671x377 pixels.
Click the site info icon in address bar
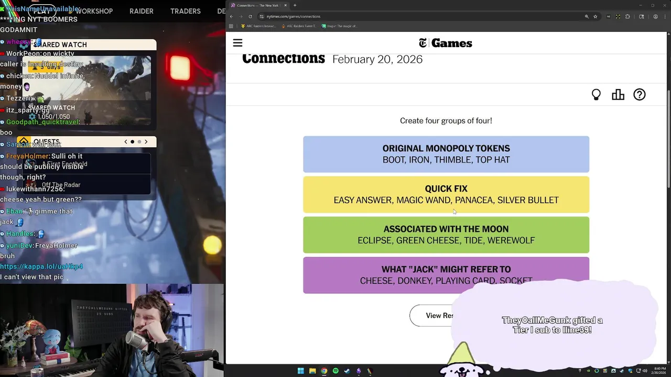262,16
